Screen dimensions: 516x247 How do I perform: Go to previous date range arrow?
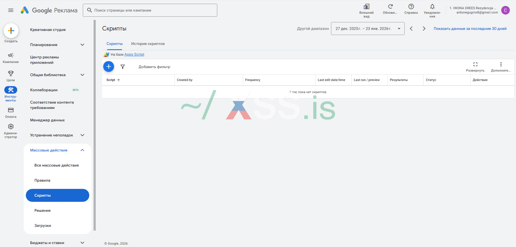click(x=411, y=29)
